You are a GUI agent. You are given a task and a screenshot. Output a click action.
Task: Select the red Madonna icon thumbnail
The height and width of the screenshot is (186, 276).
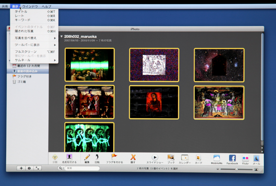(154, 102)
